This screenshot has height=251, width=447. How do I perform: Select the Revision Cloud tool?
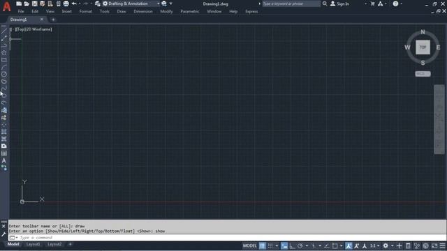(x=3, y=82)
